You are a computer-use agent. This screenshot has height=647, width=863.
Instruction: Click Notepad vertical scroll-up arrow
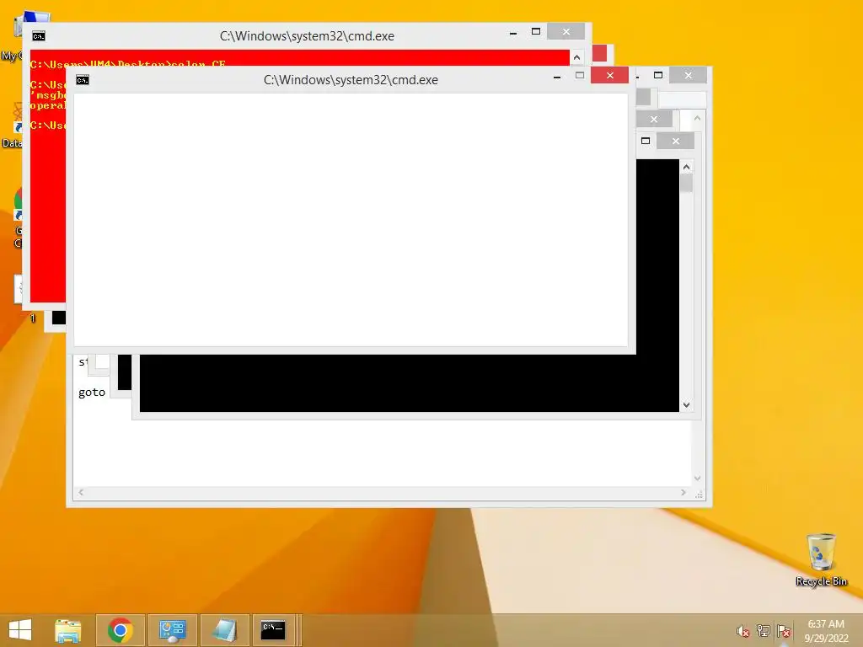click(697, 118)
